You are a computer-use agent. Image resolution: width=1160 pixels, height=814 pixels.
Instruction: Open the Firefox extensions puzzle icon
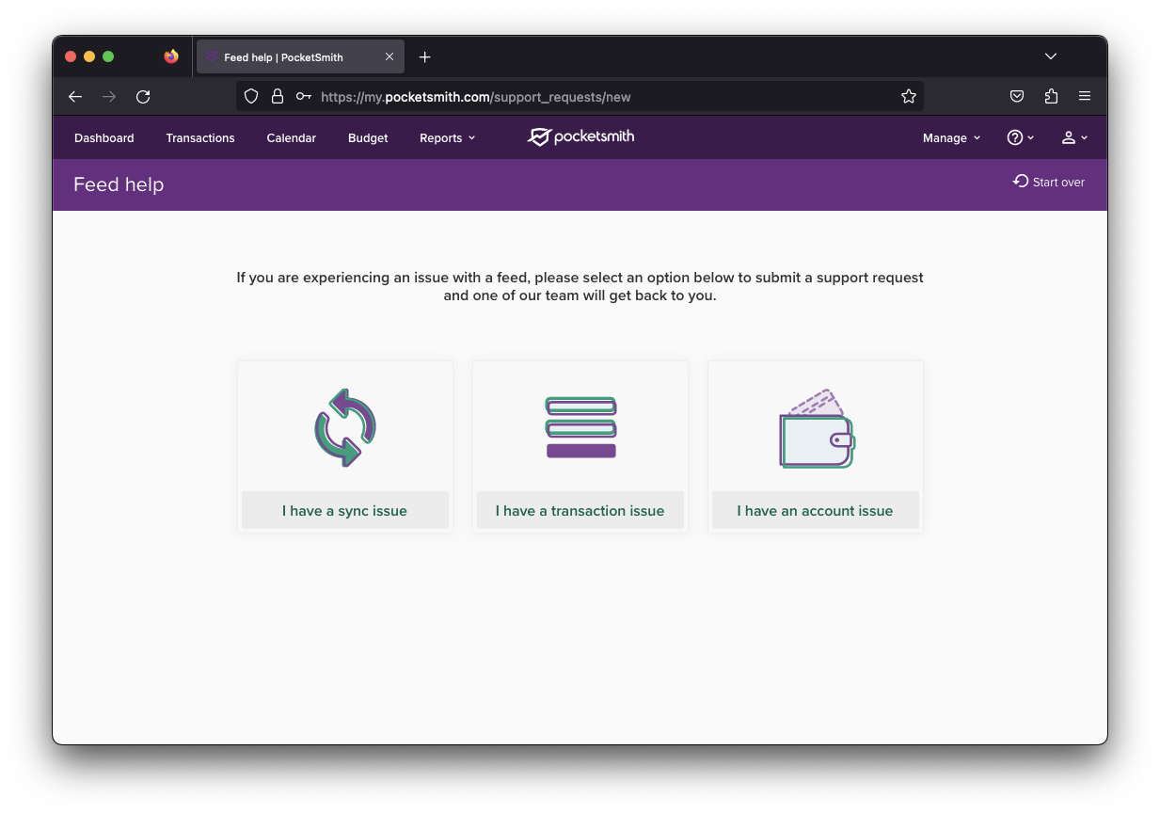[x=1051, y=96]
